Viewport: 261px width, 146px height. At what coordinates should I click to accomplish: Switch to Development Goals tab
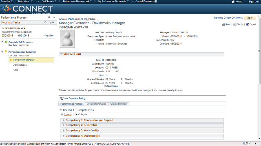[96, 104]
